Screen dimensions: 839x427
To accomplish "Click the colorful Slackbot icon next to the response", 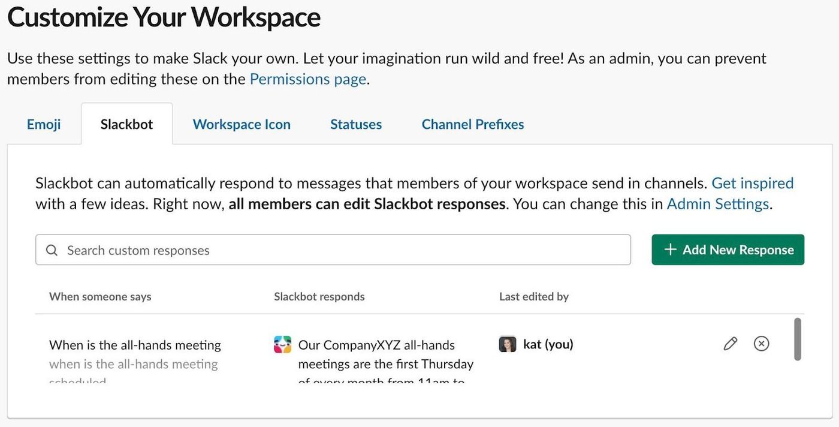I will coord(282,344).
